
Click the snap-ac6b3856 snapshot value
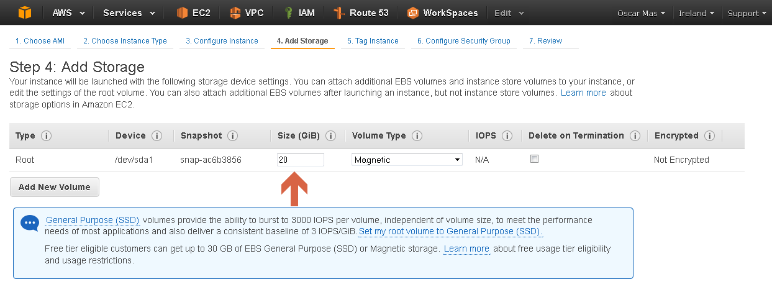pos(211,160)
